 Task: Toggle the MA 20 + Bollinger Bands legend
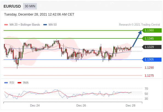pyautogui.click(x=22, y=25)
